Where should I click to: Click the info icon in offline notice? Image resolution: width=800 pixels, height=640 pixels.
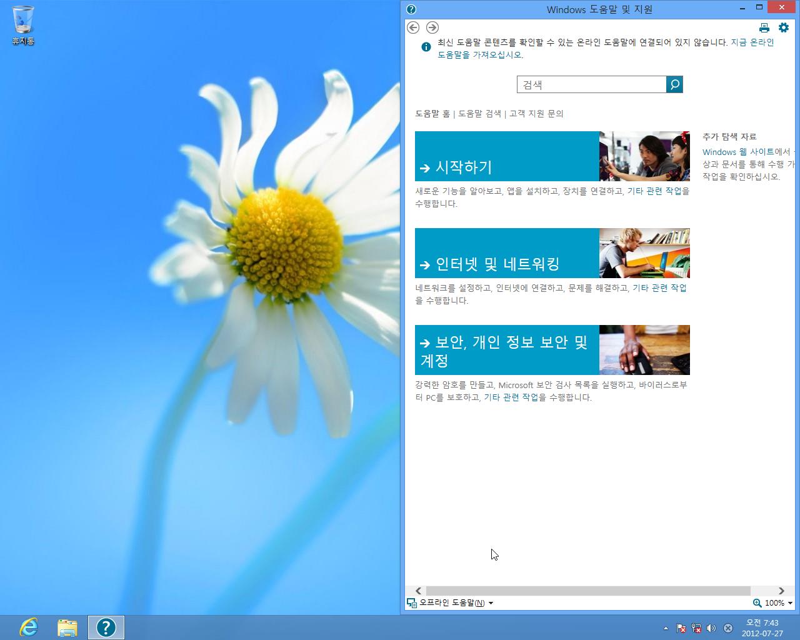pos(426,47)
